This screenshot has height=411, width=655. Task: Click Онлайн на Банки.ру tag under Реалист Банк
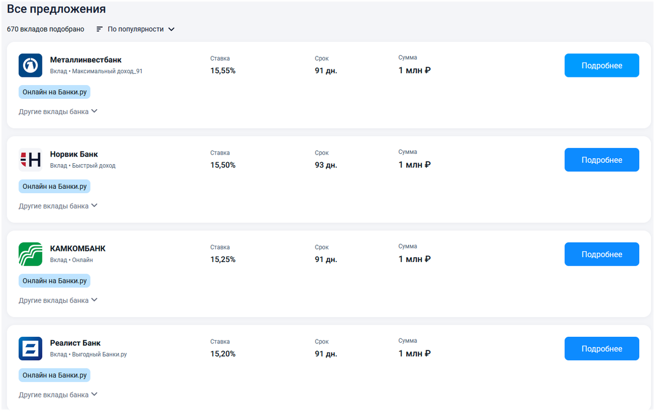click(55, 375)
